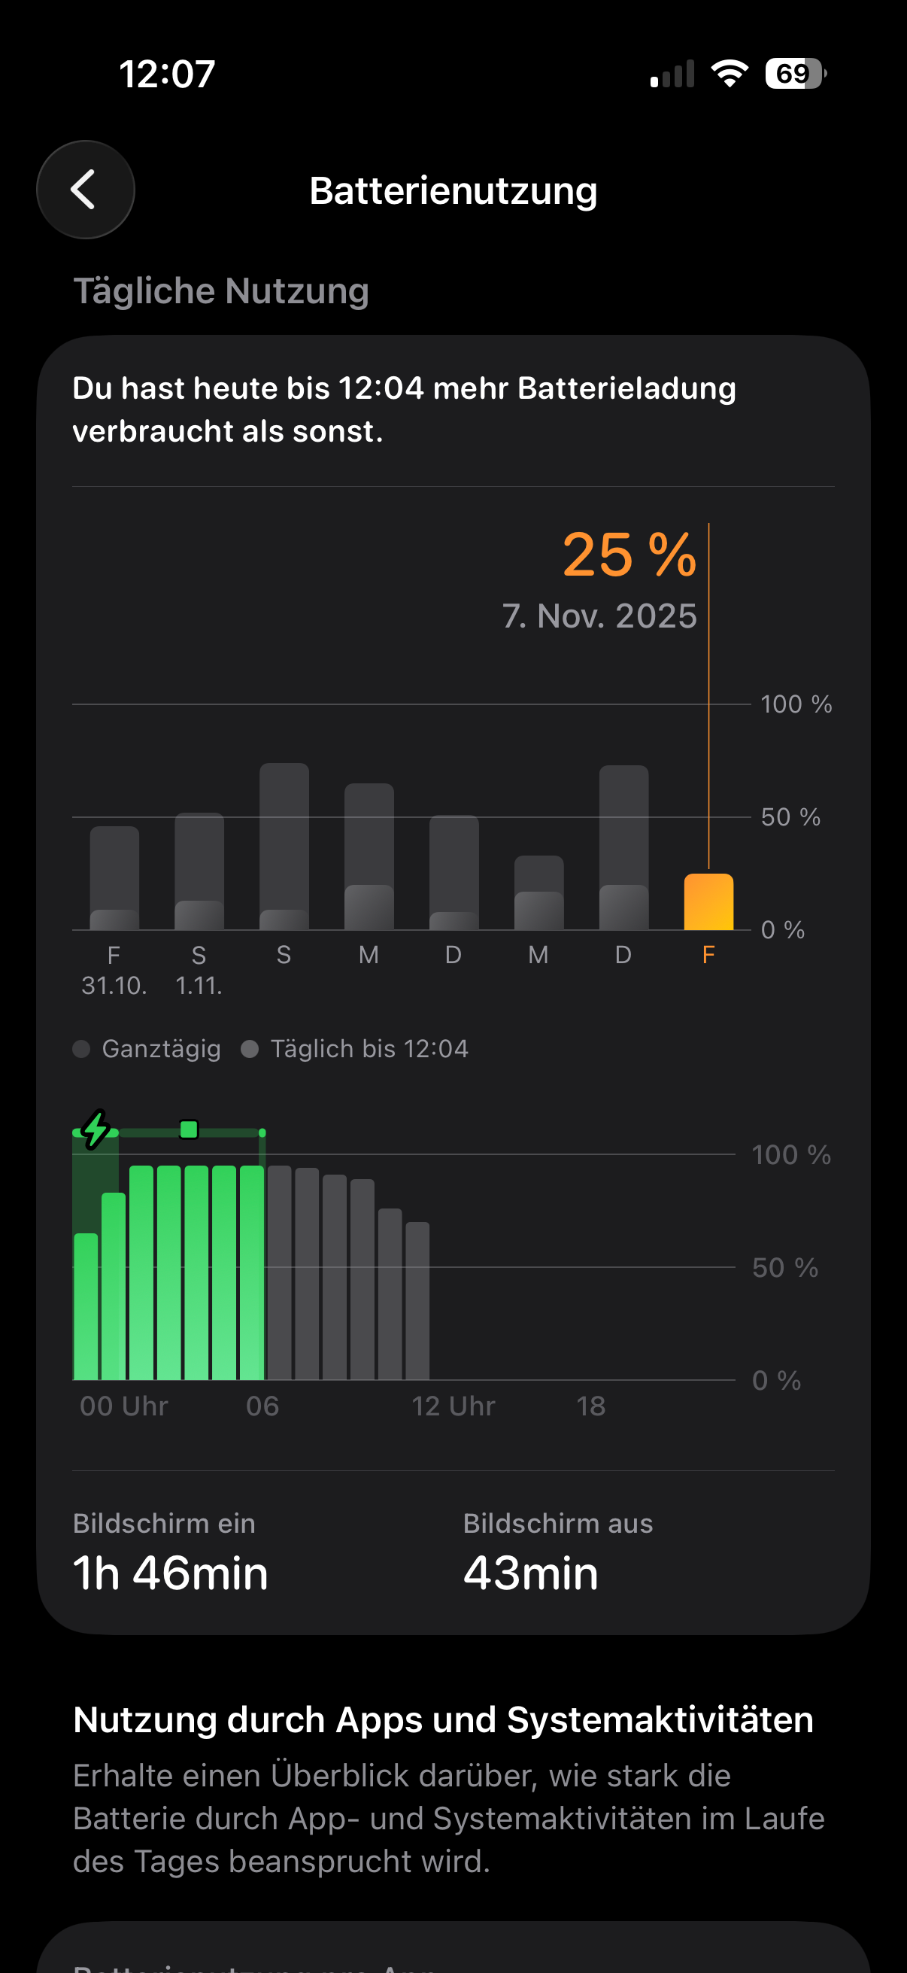Screen dimensions: 907x1973
Task: Tap the green charging bolt icon
Action: [x=96, y=1128]
